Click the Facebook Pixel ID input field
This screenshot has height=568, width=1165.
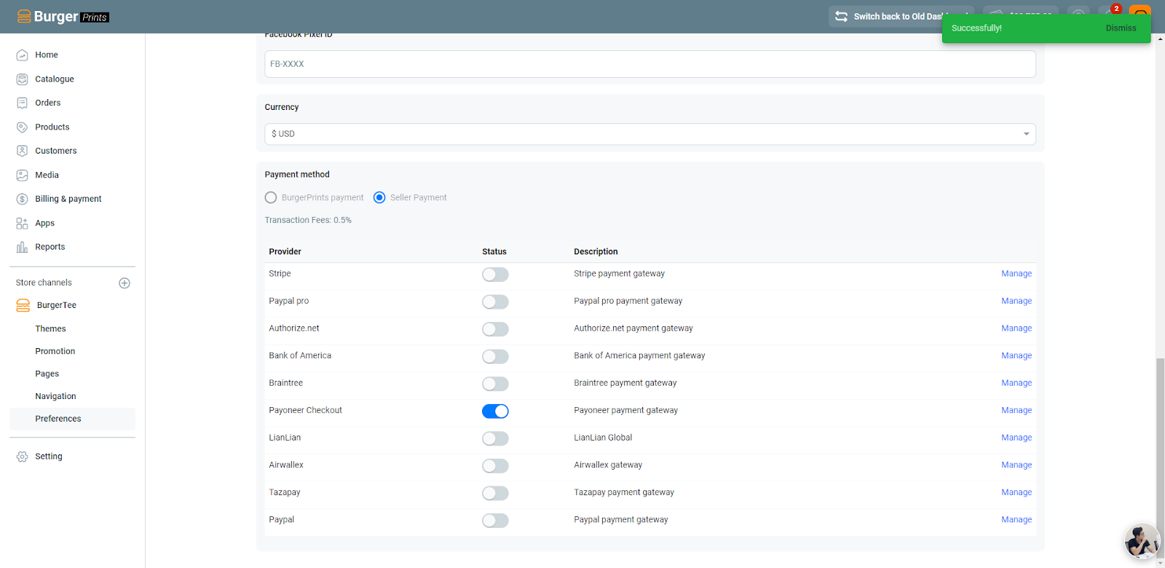(650, 64)
